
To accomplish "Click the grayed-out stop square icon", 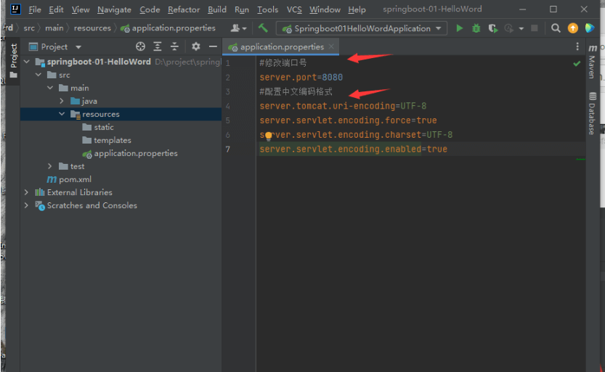I will [x=535, y=28].
